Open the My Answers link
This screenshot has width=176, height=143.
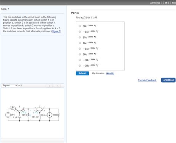click(x=98, y=73)
